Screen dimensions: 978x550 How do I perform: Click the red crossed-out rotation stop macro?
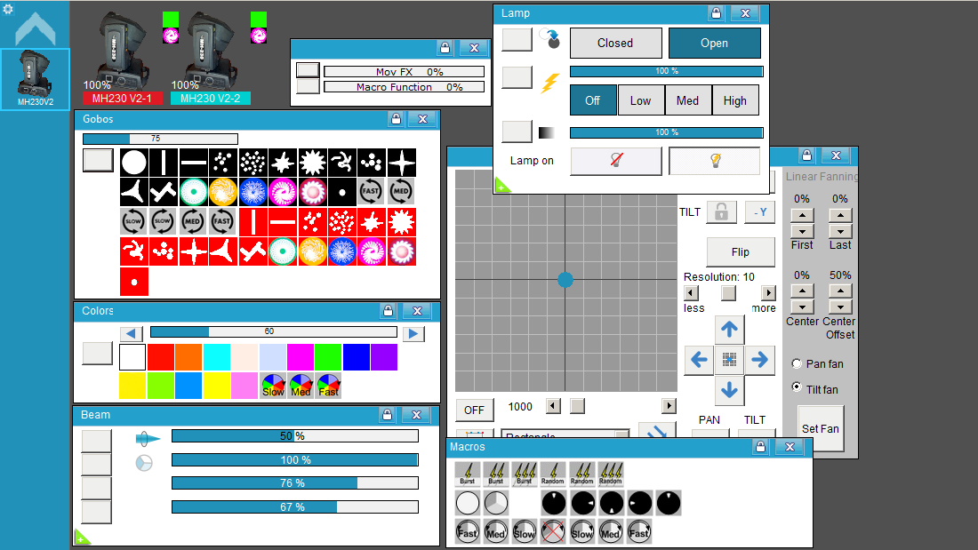point(553,532)
